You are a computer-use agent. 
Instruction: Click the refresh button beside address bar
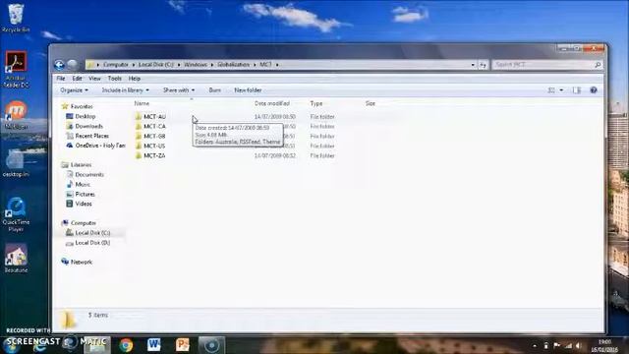tap(483, 65)
